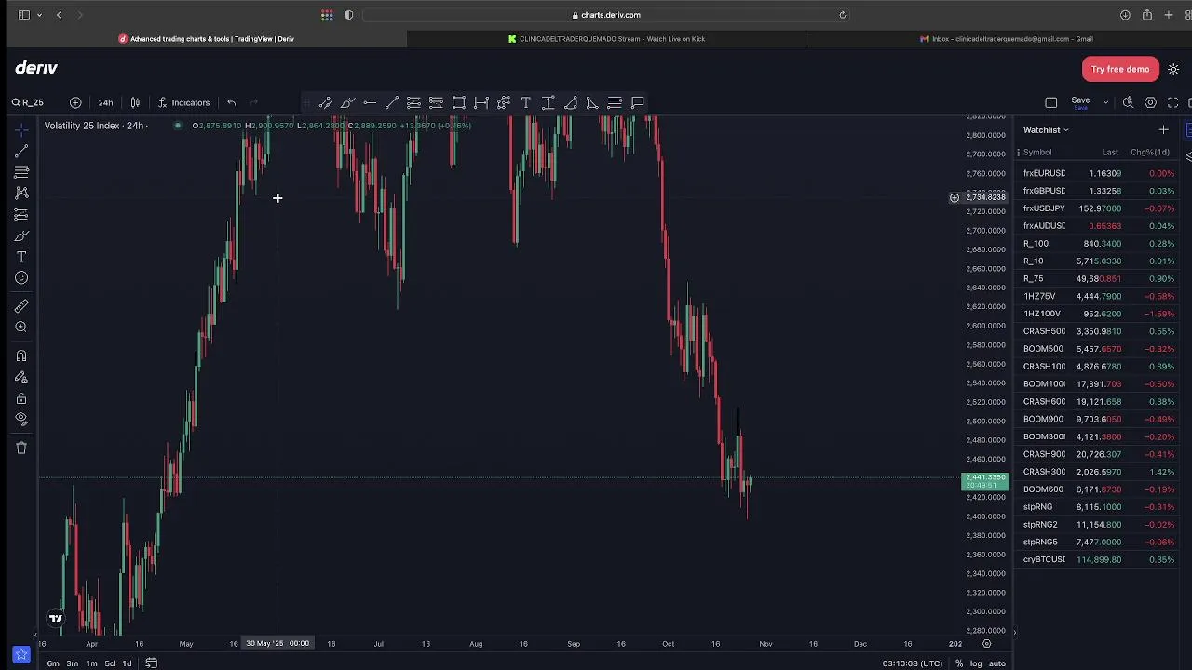This screenshot has height=670, width=1192.
Task: Select the text tool in left toolbar
Action: point(21,257)
